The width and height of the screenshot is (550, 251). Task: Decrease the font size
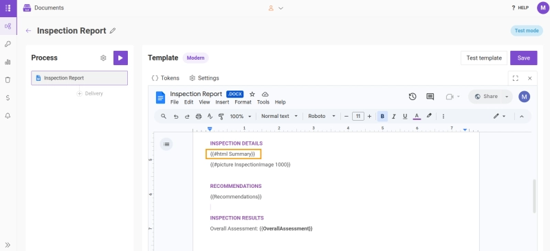click(x=346, y=116)
